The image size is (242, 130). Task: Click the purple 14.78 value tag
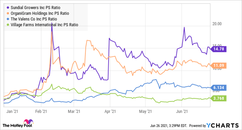tap(218, 49)
